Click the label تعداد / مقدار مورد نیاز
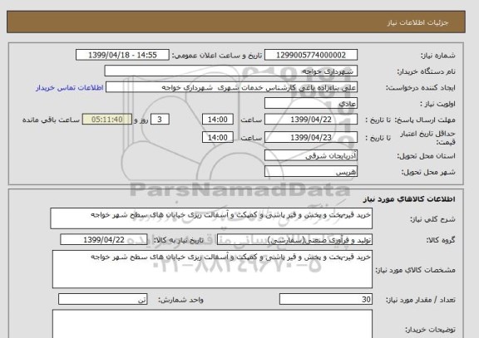The image size is (479, 338). [420, 300]
